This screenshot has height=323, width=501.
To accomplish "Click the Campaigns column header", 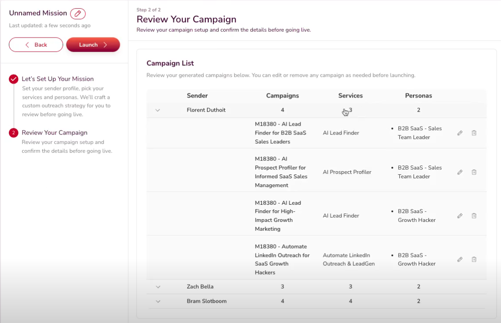I will tap(282, 96).
